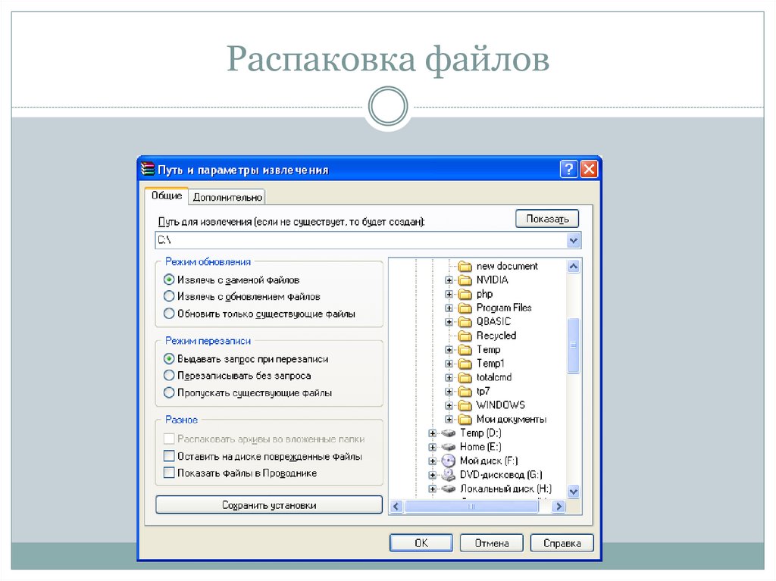
Task: Expand the php folder node
Action: pyautogui.click(x=449, y=294)
